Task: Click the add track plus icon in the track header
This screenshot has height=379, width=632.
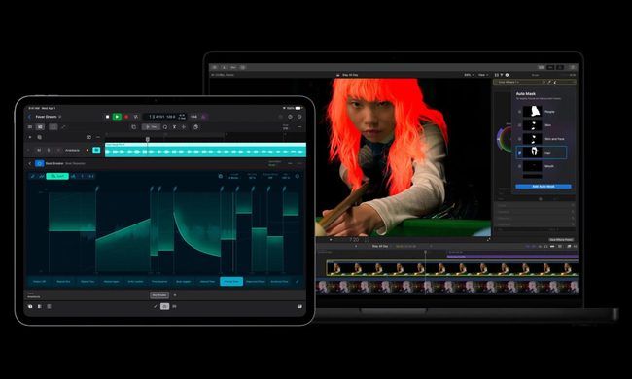Action: (30, 137)
